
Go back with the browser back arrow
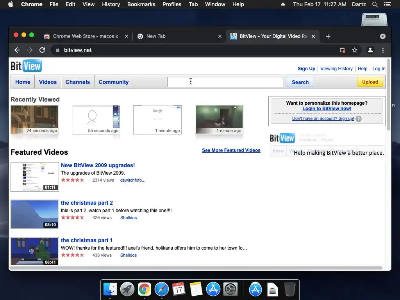coord(17,50)
